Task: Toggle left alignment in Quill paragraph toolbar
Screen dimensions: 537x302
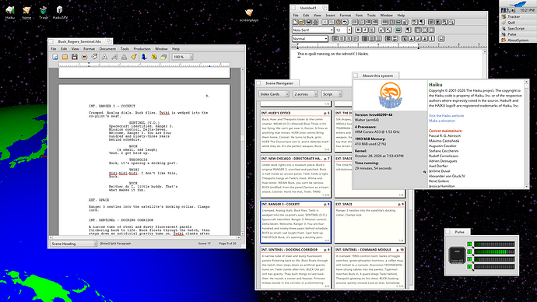Action: [335, 39]
